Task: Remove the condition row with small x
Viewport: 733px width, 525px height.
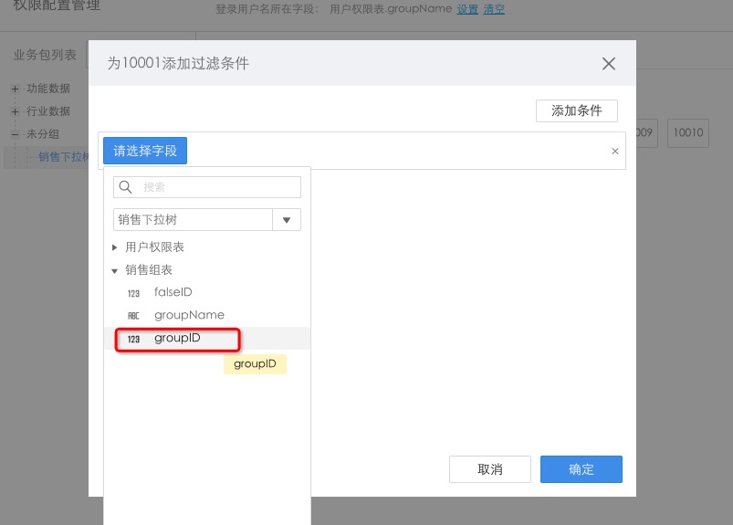Action: (614, 151)
